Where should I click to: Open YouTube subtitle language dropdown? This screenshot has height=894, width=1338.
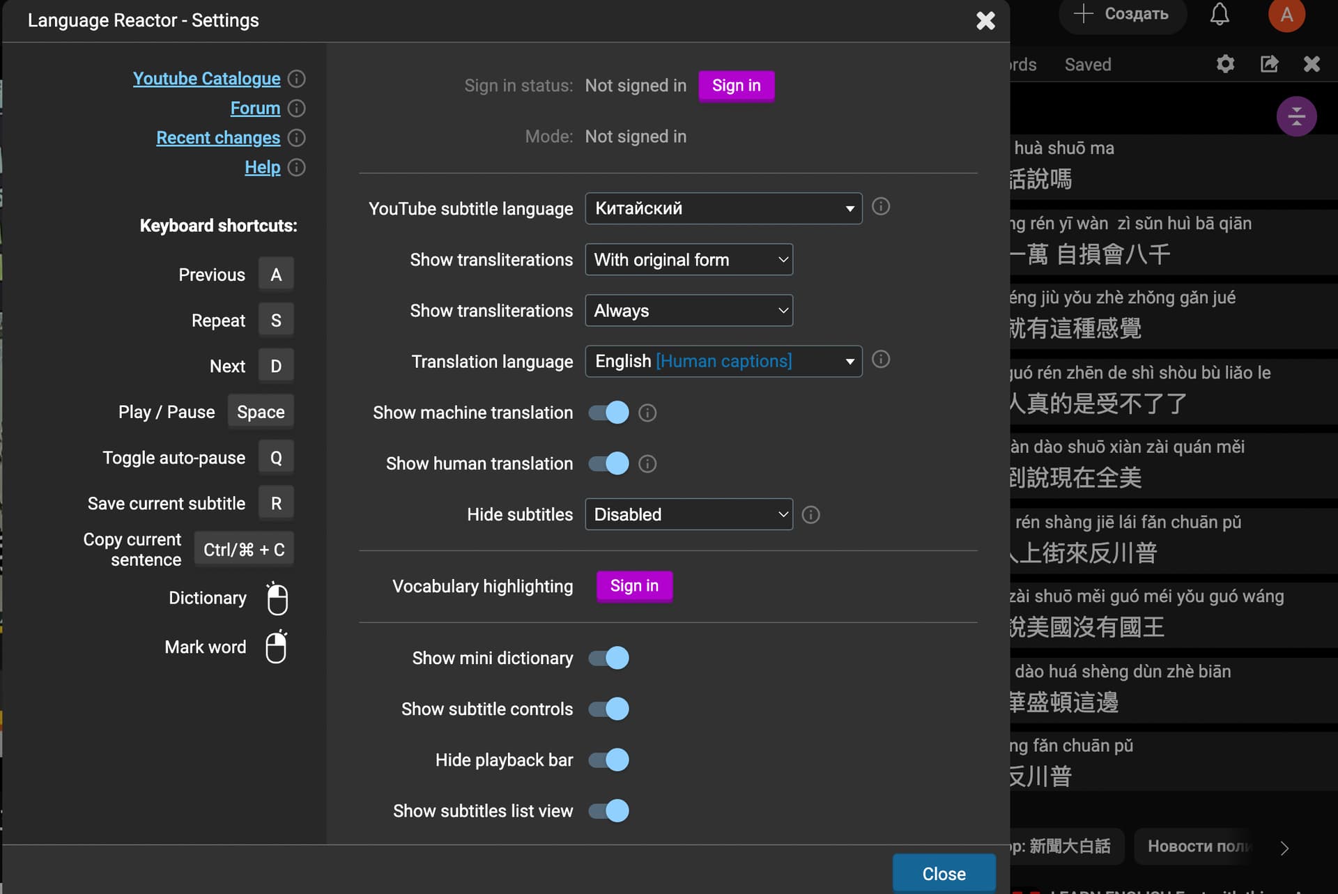[723, 208]
